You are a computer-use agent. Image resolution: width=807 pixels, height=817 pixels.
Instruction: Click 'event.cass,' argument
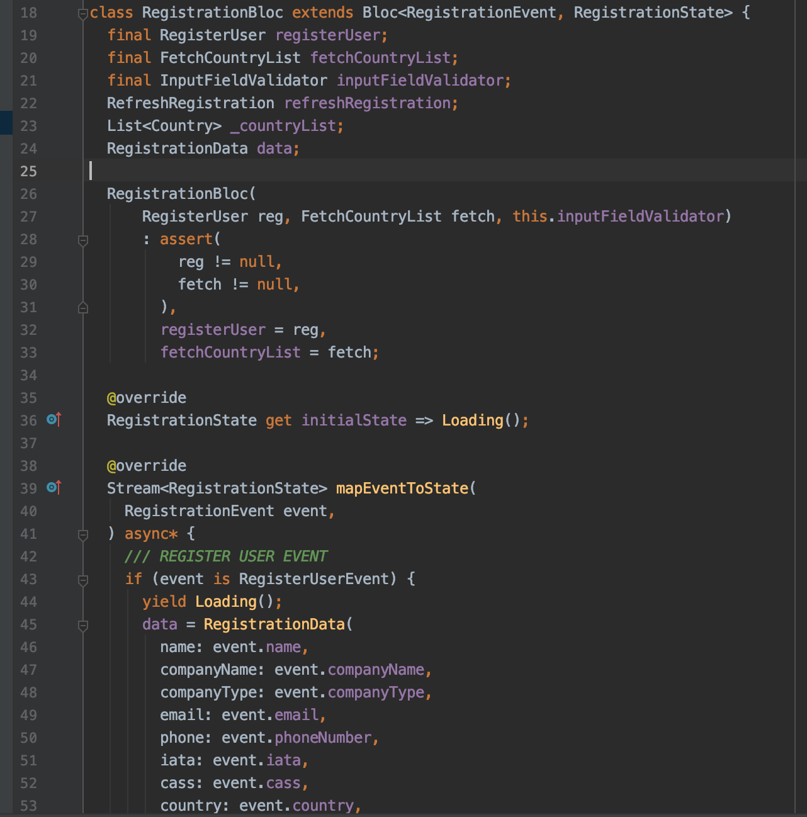click(x=261, y=783)
